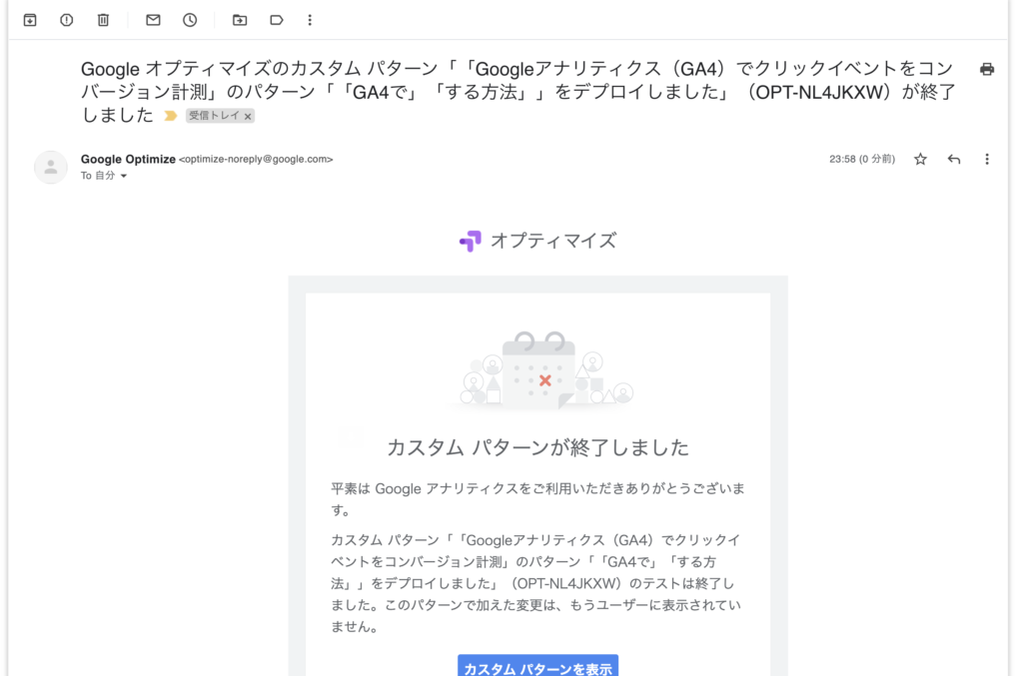Click the 受信トレイ label chip
1023x676 pixels.
tap(215, 116)
